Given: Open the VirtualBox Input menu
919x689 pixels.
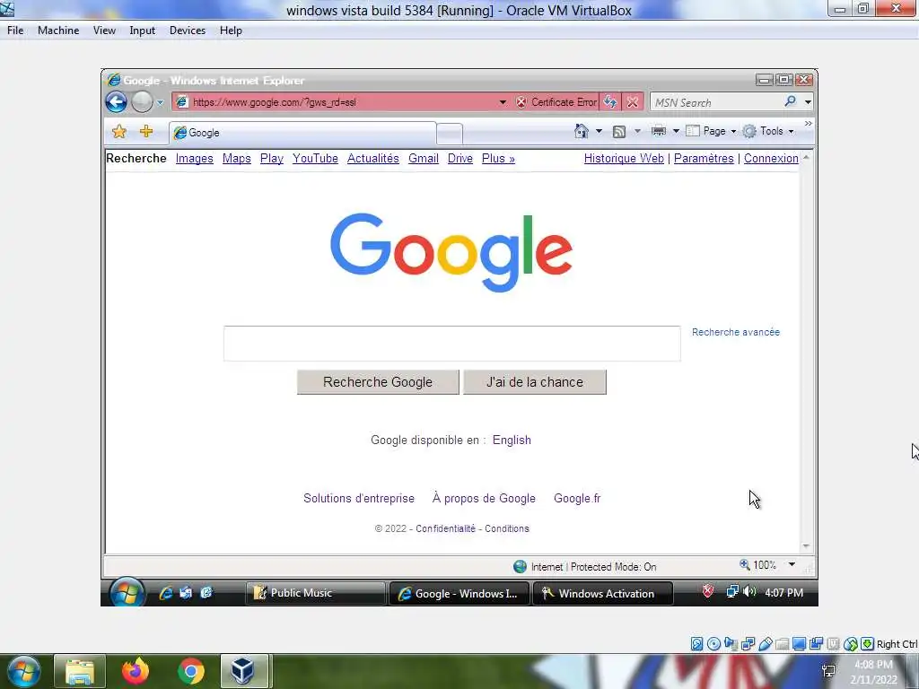Looking at the screenshot, I should click(x=143, y=31).
